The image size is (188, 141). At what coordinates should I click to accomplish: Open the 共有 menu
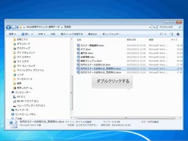(42, 34)
